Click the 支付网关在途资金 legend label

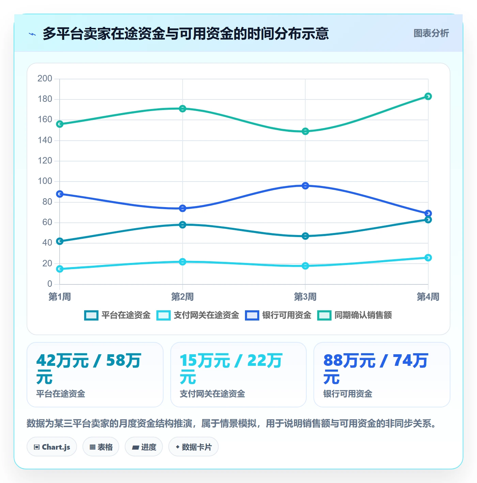206,315
